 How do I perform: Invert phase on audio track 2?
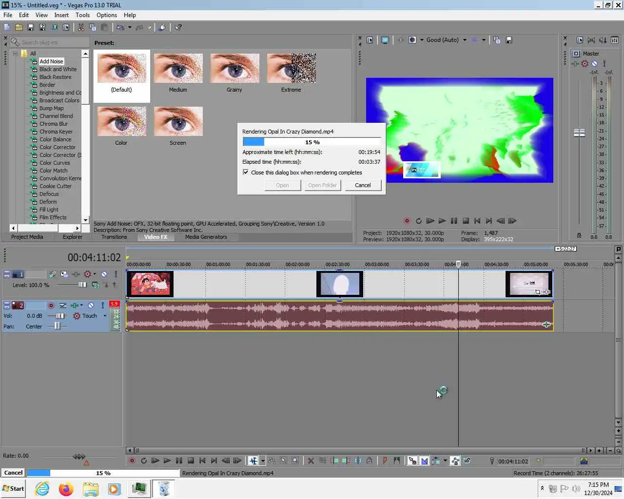coord(63,306)
